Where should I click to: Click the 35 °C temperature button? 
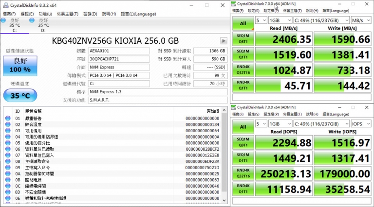click(20, 95)
